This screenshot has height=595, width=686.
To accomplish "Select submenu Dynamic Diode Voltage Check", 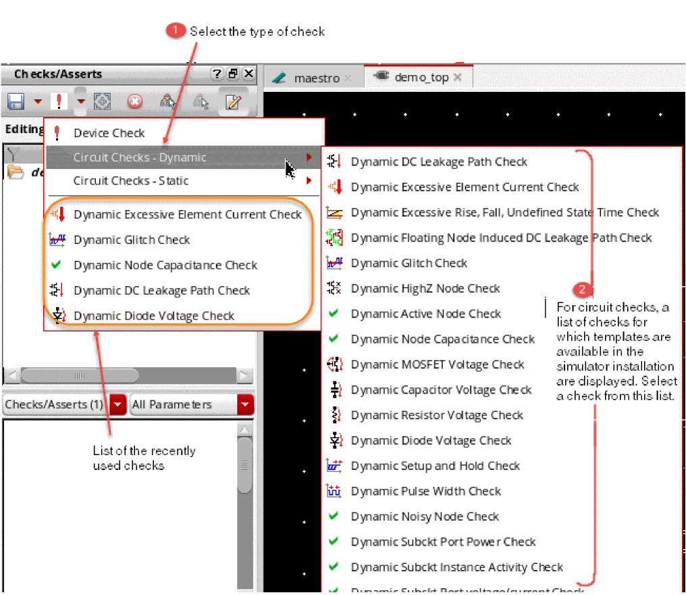I will [x=502, y=440].
